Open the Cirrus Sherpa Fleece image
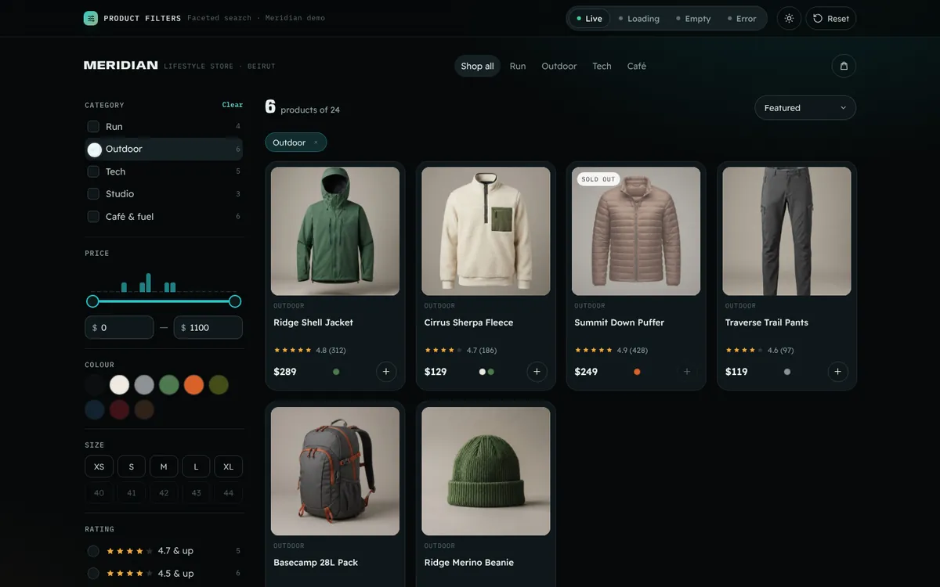 pos(486,231)
